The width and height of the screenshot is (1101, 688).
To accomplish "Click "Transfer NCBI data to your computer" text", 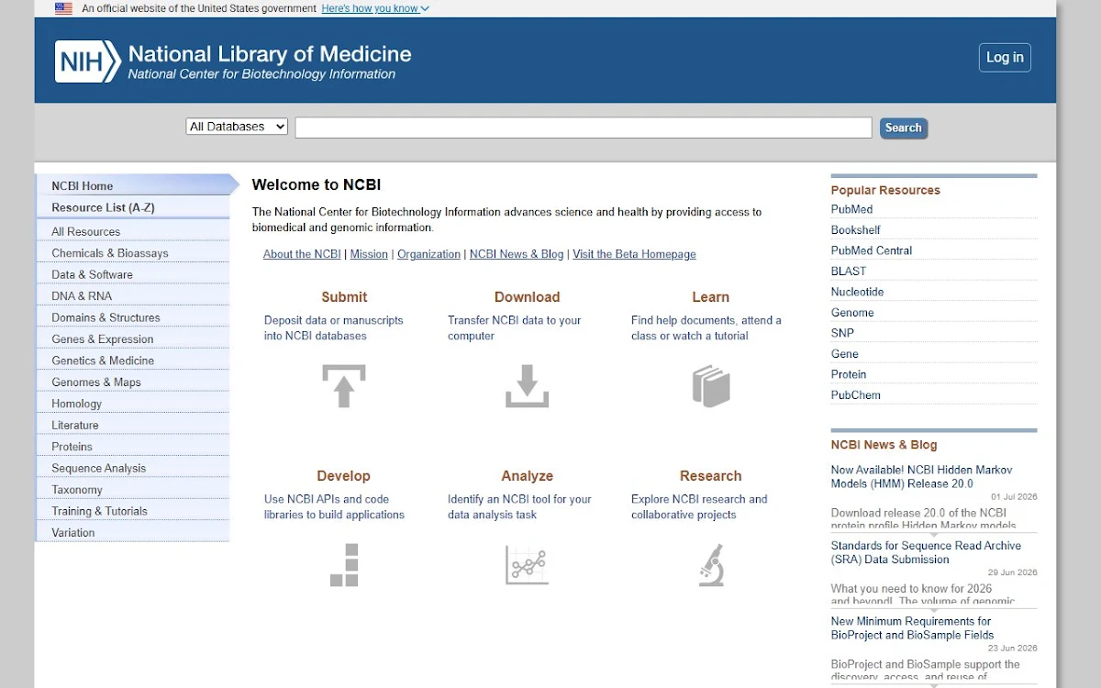I will (515, 328).
